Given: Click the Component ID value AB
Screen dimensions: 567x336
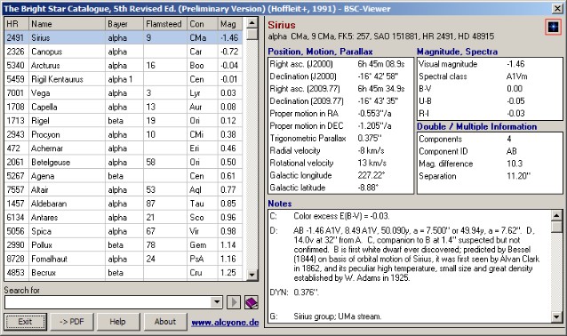Looking at the screenshot, I should coord(512,151).
